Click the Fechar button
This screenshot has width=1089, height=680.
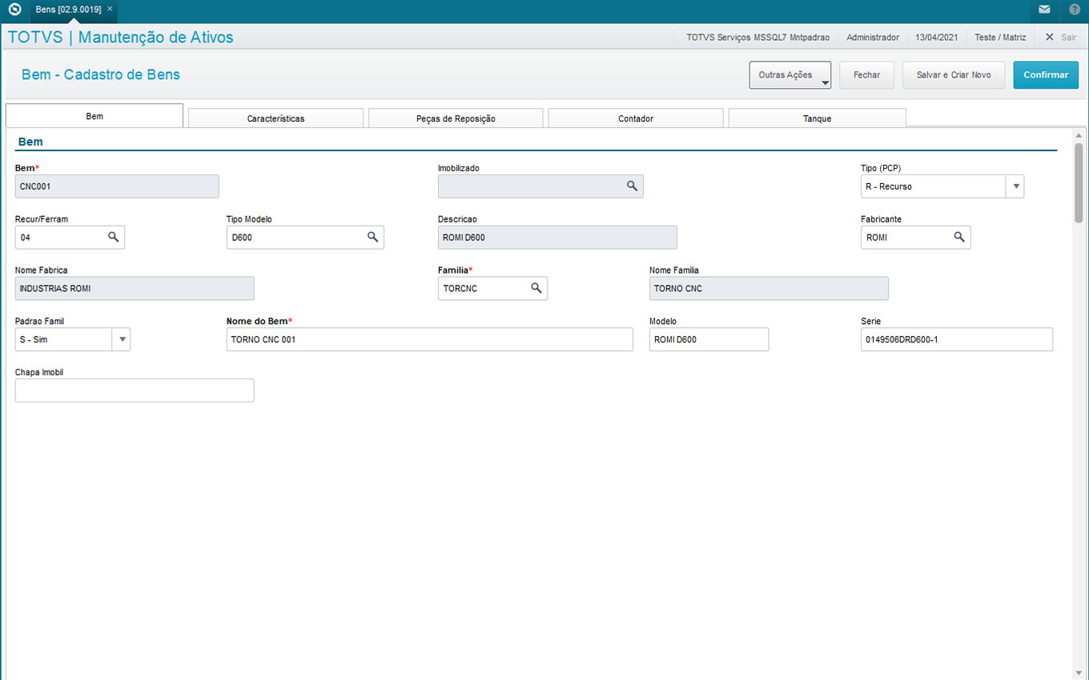[866, 75]
